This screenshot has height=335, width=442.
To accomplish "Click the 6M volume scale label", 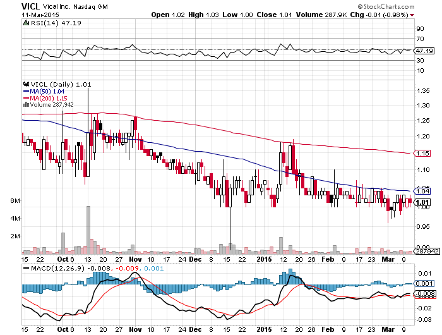I will [x=15, y=200].
